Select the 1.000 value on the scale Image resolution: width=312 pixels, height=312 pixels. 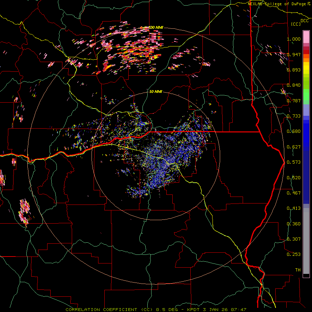click(x=294, y=39)
